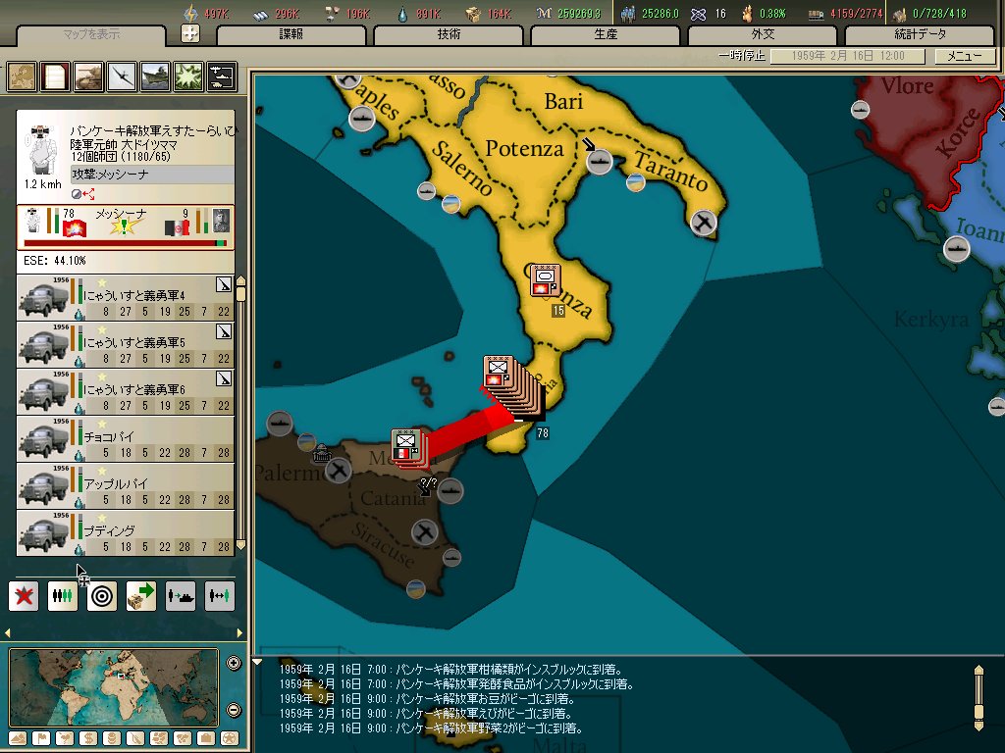This screenshot has width=1005, height=753.
Task: Switch to victory points star map mode
Action: tap(230, 738)
